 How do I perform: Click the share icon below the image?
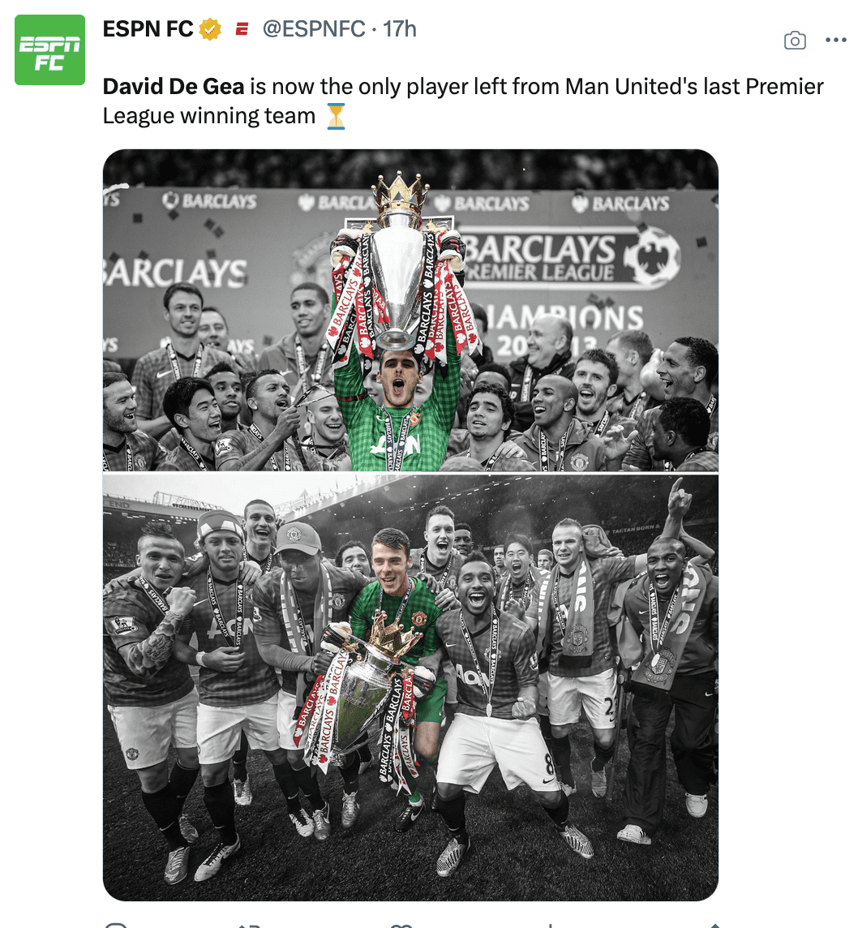714,925
